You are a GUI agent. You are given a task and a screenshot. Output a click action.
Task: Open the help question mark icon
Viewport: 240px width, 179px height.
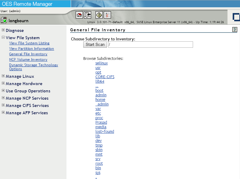[235, 29]
